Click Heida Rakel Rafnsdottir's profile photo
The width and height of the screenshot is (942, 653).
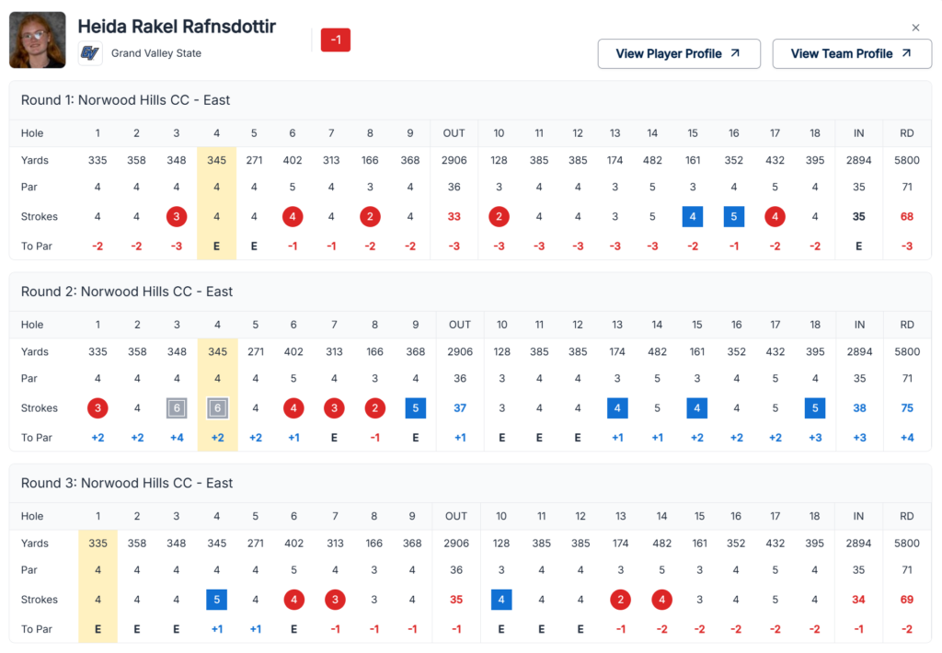click(x=37, y=40)
